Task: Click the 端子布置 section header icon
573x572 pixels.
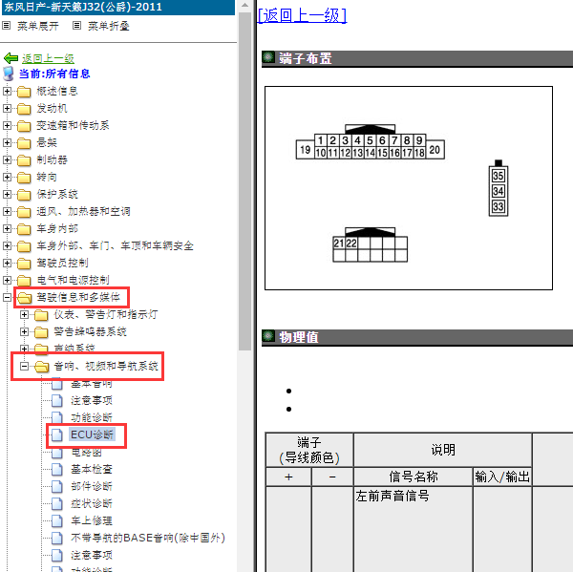Action: [x=268, y=57]
